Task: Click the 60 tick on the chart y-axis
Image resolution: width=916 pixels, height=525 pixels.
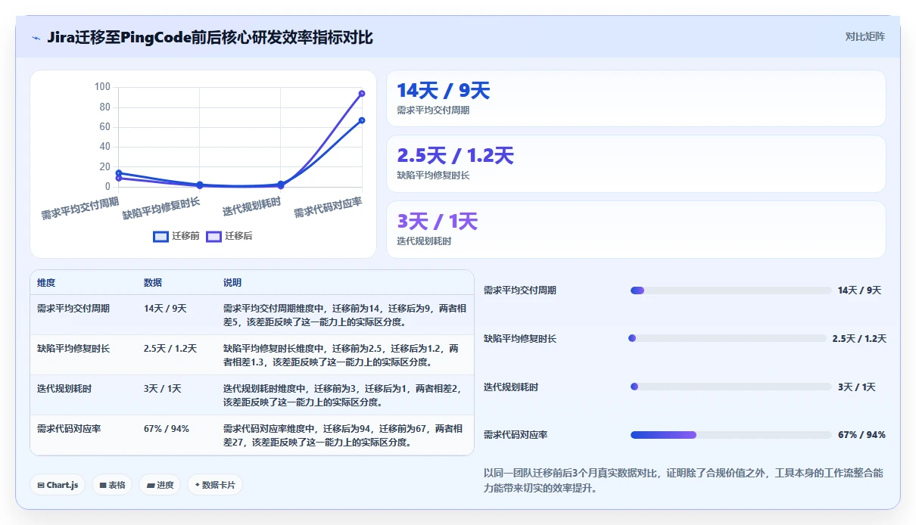Action: (104, 127)
